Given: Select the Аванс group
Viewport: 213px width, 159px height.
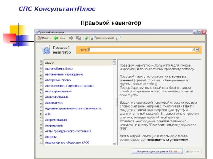Looking at the screenshot, I should coord(79,63).
